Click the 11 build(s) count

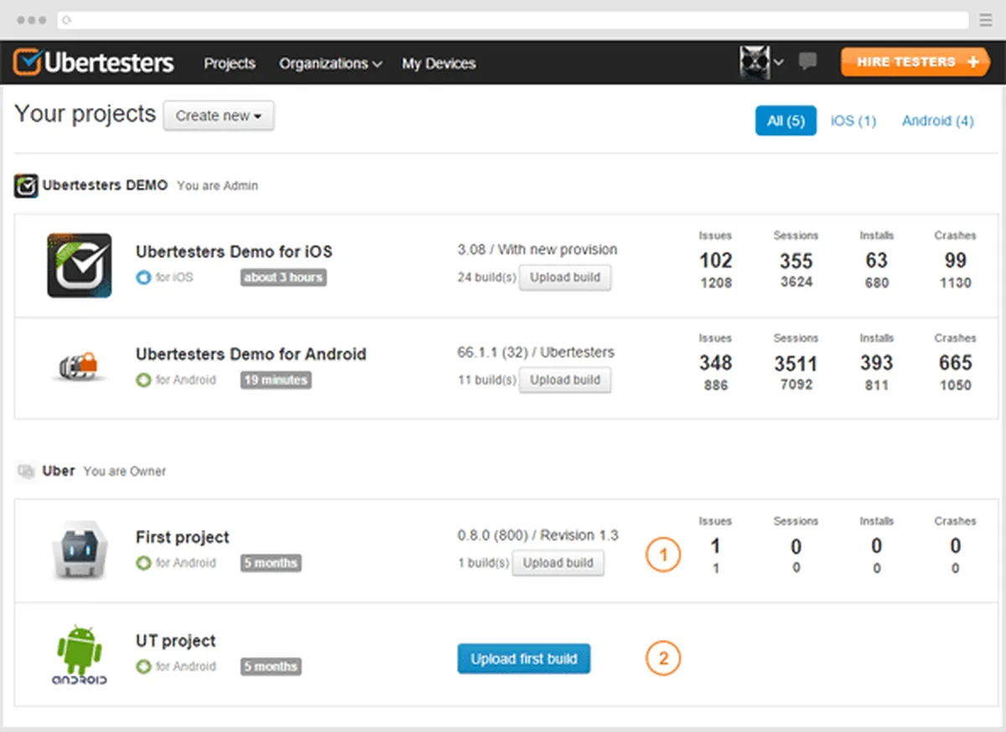[x=487, y=380]
